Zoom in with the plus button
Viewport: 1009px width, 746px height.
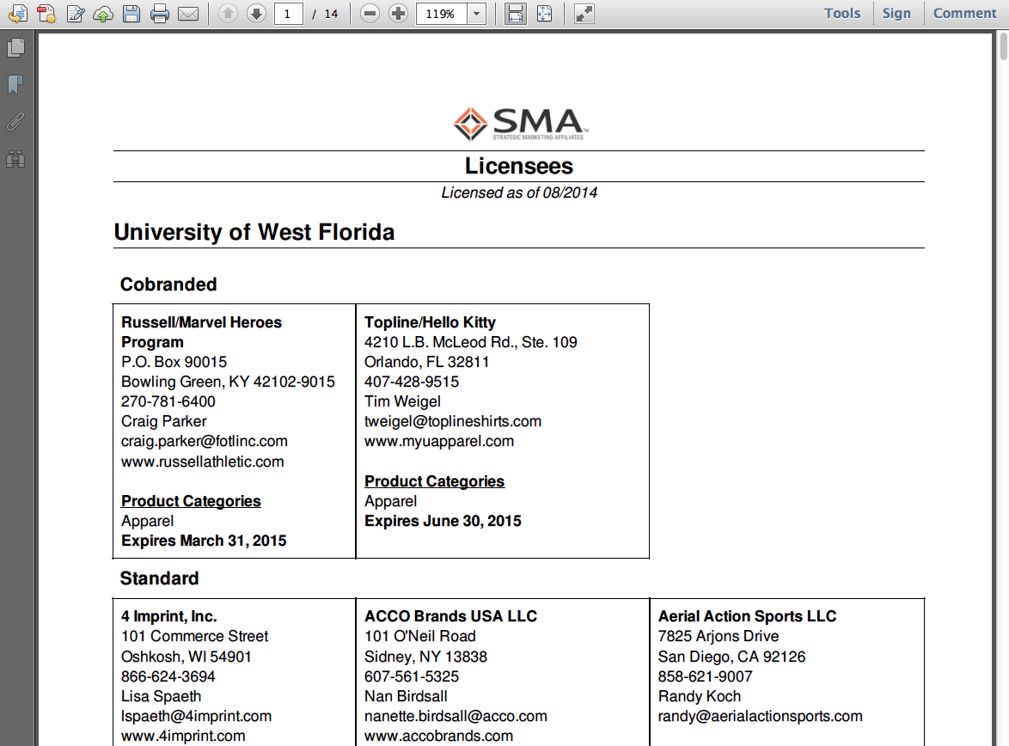(398, 14)
